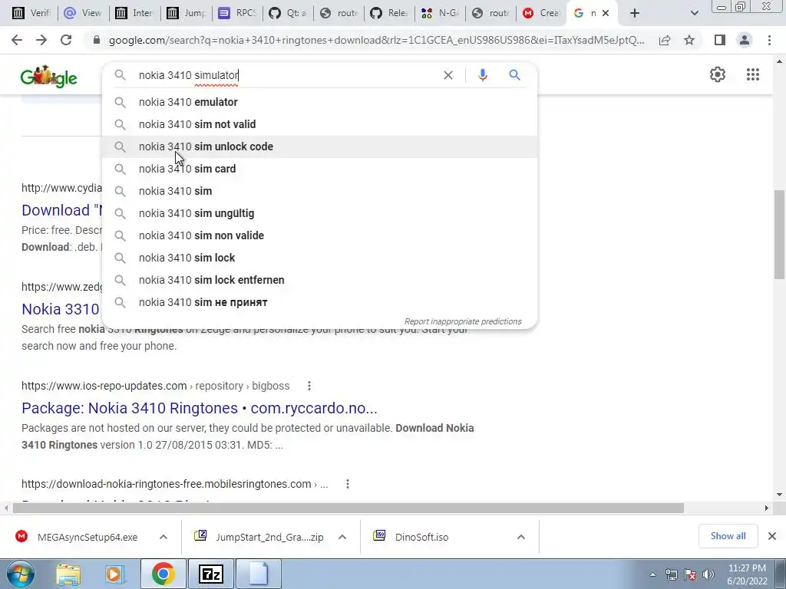Image resolution: width=786 pixels, height=589 pixels.
Task: Go forward to the next page
Action: 41,40
